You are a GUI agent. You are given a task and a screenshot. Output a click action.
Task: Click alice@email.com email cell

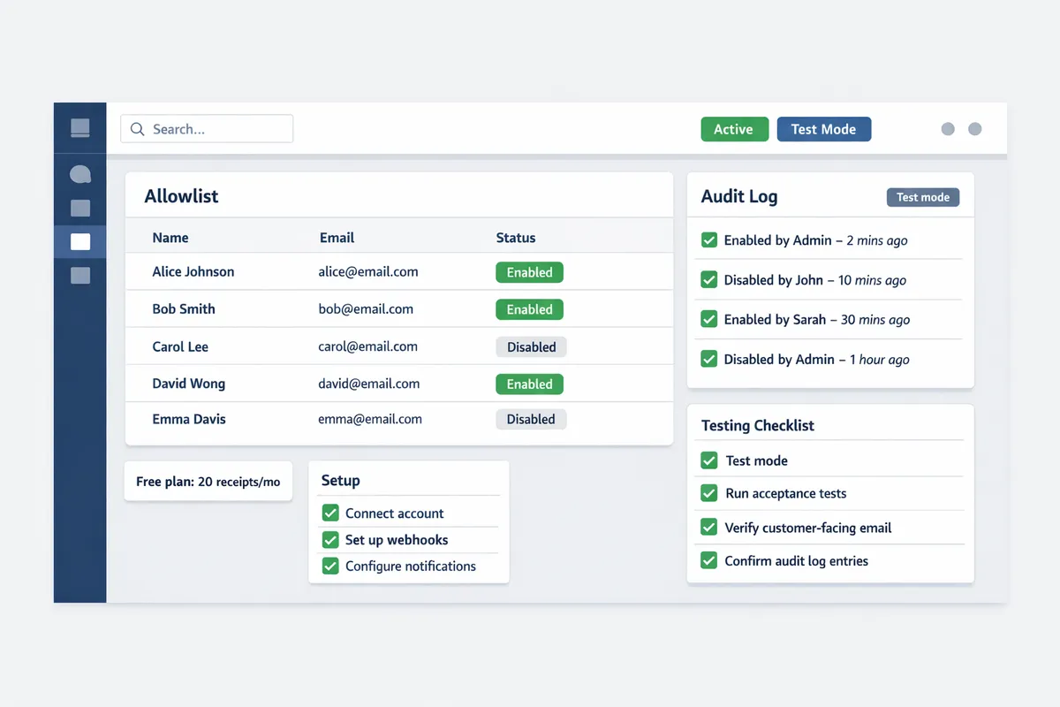coord(368,272)
